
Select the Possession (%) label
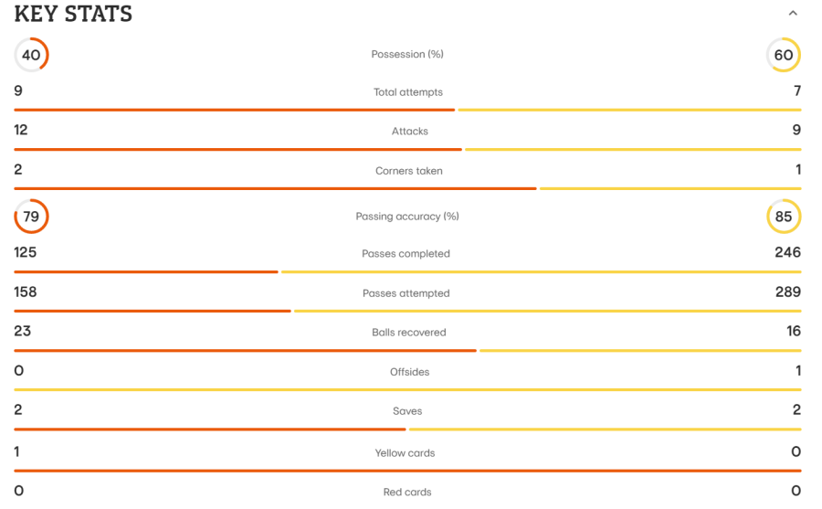(407, 54)
